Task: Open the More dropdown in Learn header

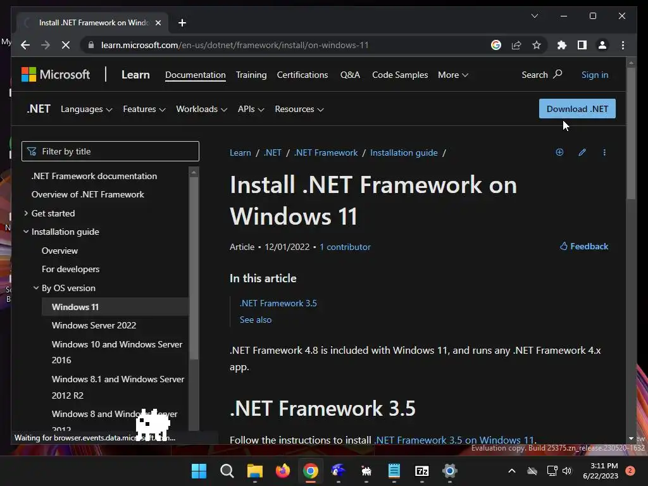Action: tap(453, 75)
